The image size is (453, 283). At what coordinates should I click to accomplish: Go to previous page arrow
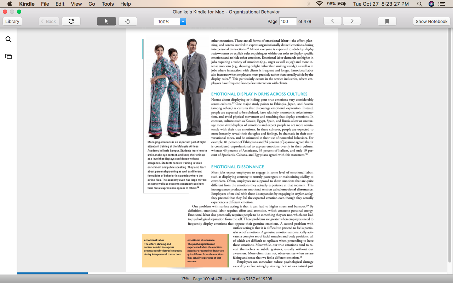[x=333, y=21]
